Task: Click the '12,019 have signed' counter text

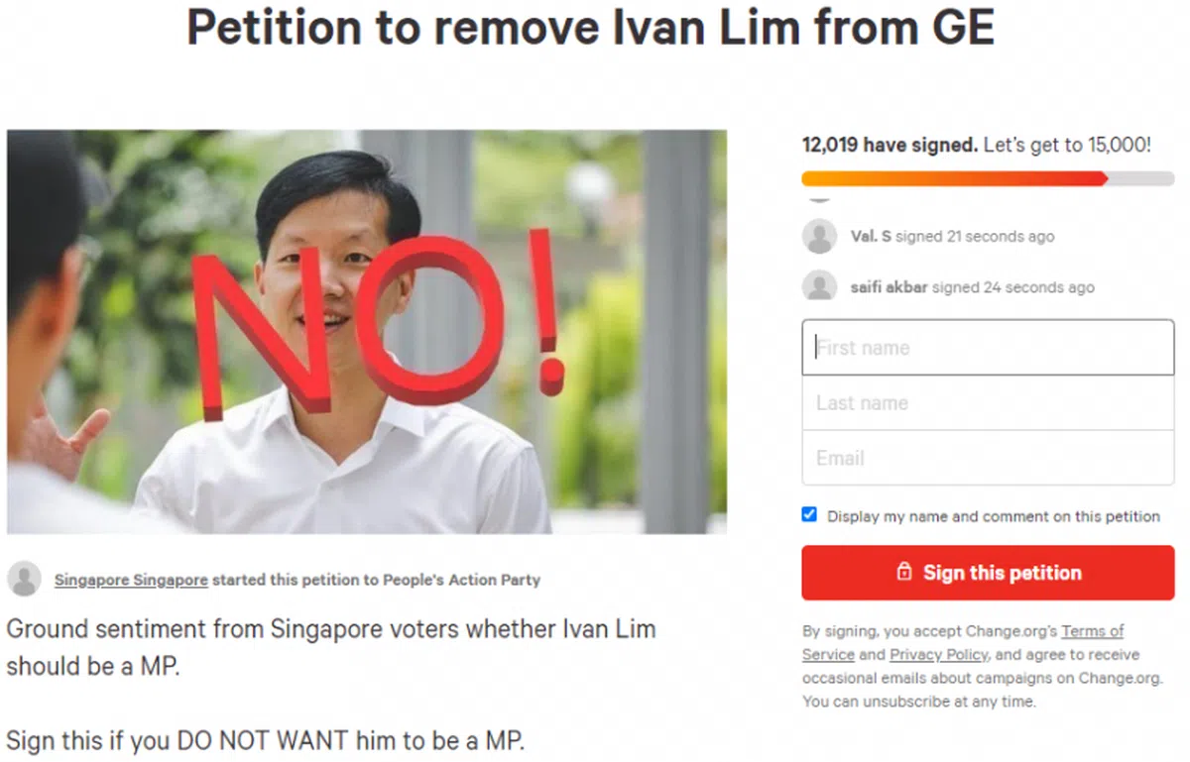Action: tap(890, 145)
